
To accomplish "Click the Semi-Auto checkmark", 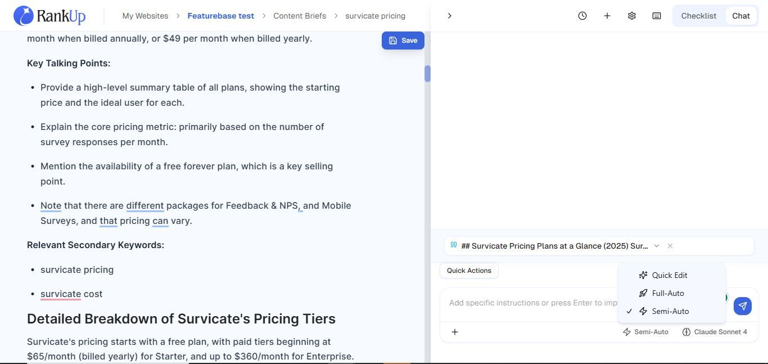I will [629, 311].
